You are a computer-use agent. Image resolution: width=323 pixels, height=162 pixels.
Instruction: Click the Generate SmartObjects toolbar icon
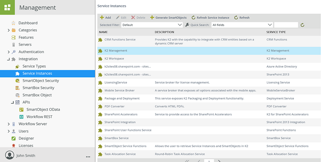[152, 18]
